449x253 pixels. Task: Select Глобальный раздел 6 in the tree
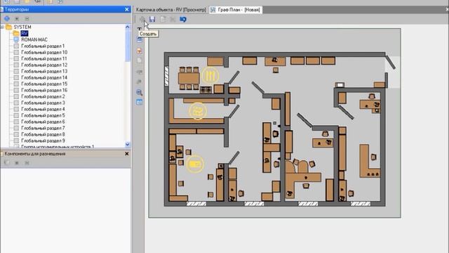[x=43, y=122]
